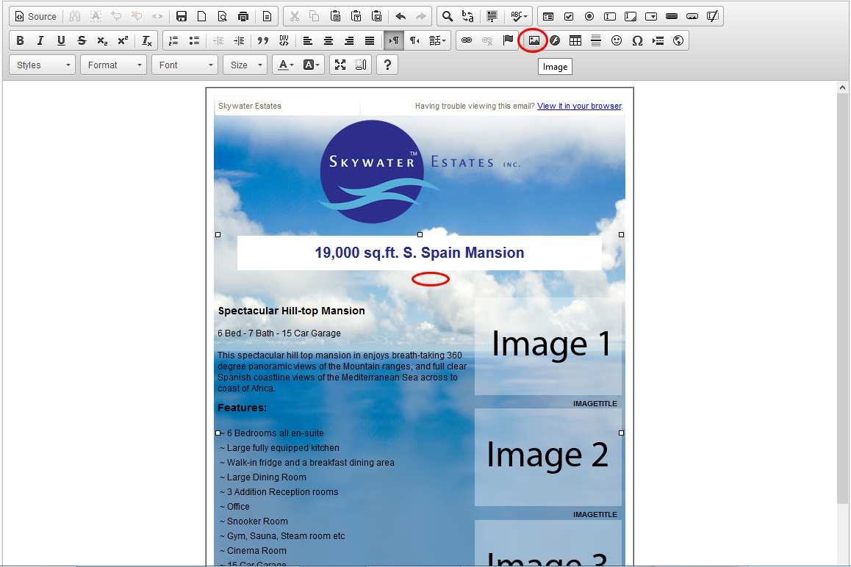Insert a Form element

pos(548,16)
